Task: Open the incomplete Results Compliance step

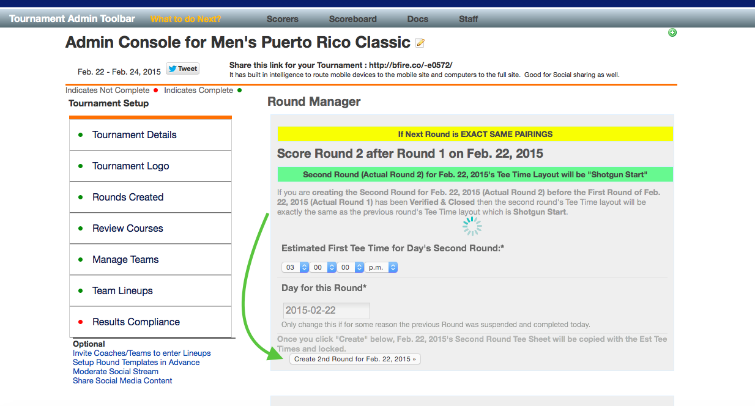Action: click(x=136, y=322)
